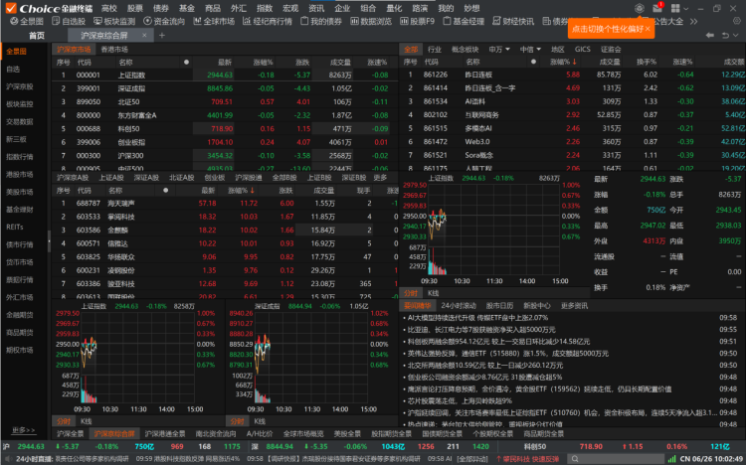Open 资金流向 capital flow tool

coord(164,22)
